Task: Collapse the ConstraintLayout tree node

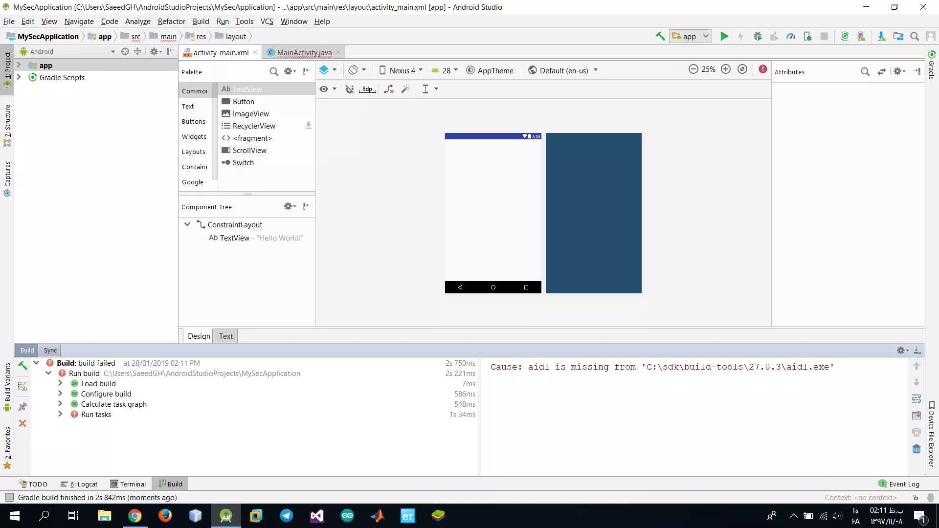Action: click(187, 224)
